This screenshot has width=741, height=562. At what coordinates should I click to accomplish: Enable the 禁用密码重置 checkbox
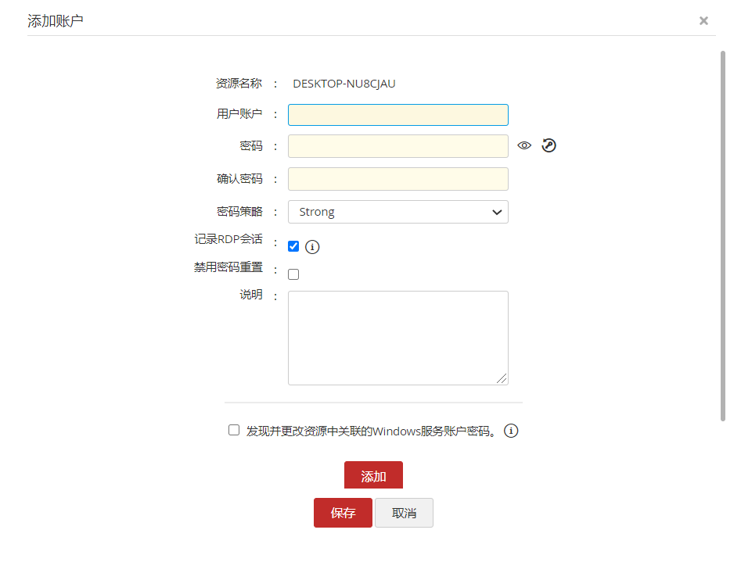(x=293, y=274)
